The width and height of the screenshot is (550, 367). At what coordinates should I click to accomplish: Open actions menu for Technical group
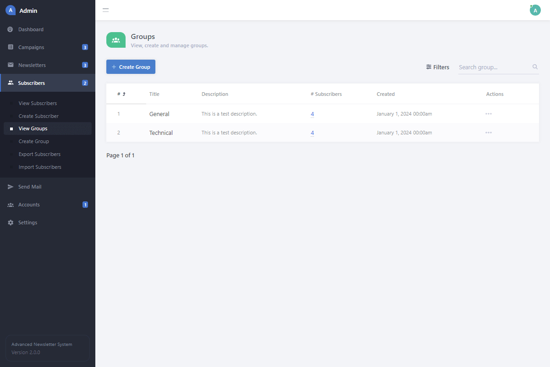pyautogui.click(x=489, y=133)
